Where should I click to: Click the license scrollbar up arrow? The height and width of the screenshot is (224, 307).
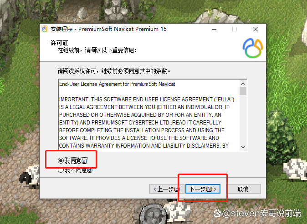[x=243, y=84]
